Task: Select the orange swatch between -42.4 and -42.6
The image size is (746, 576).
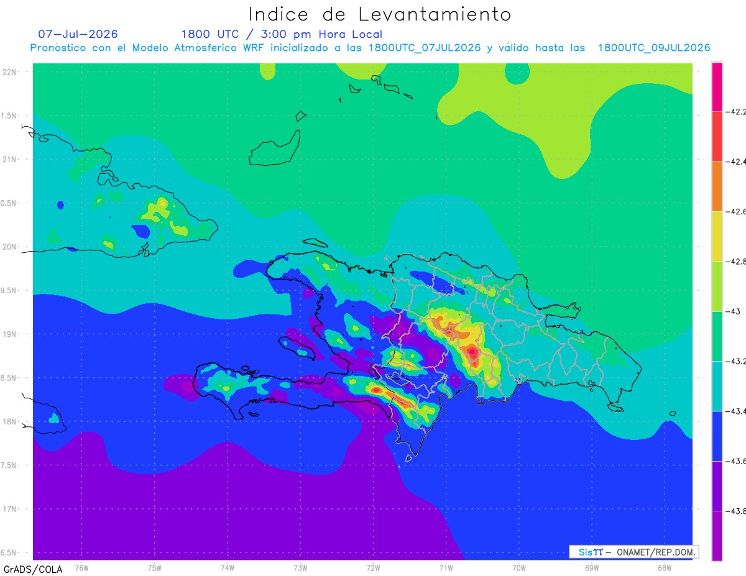Action: click(717, 186)
